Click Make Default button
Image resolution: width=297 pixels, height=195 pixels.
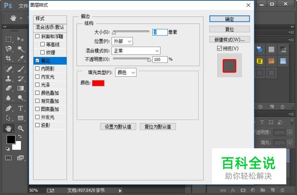click(118, 127)
